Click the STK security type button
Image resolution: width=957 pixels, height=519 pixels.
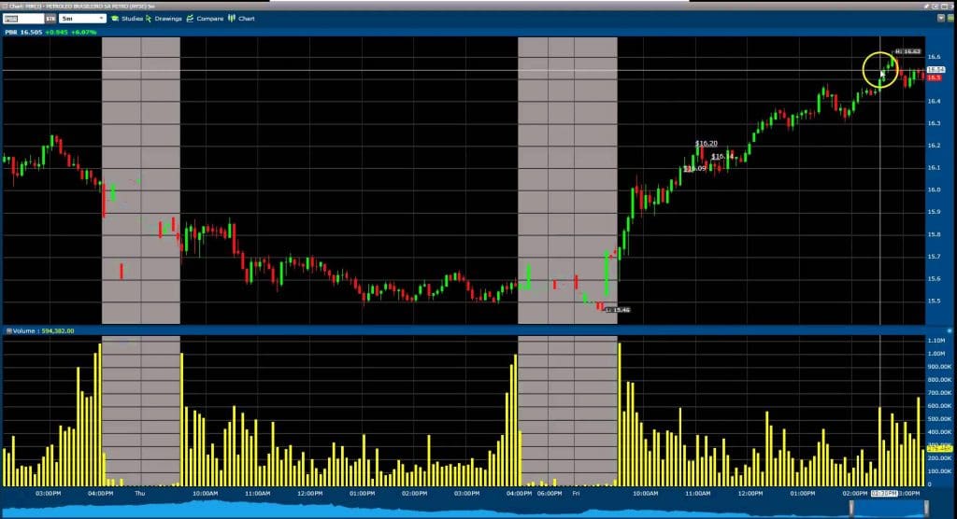click(x=50, y=19)
